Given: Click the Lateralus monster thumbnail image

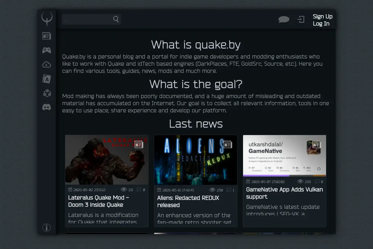Looking at the screenshot, I should [x=107, y=160].
